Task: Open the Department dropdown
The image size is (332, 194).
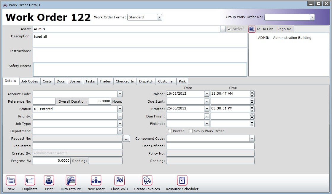Action: click(120, 131)
